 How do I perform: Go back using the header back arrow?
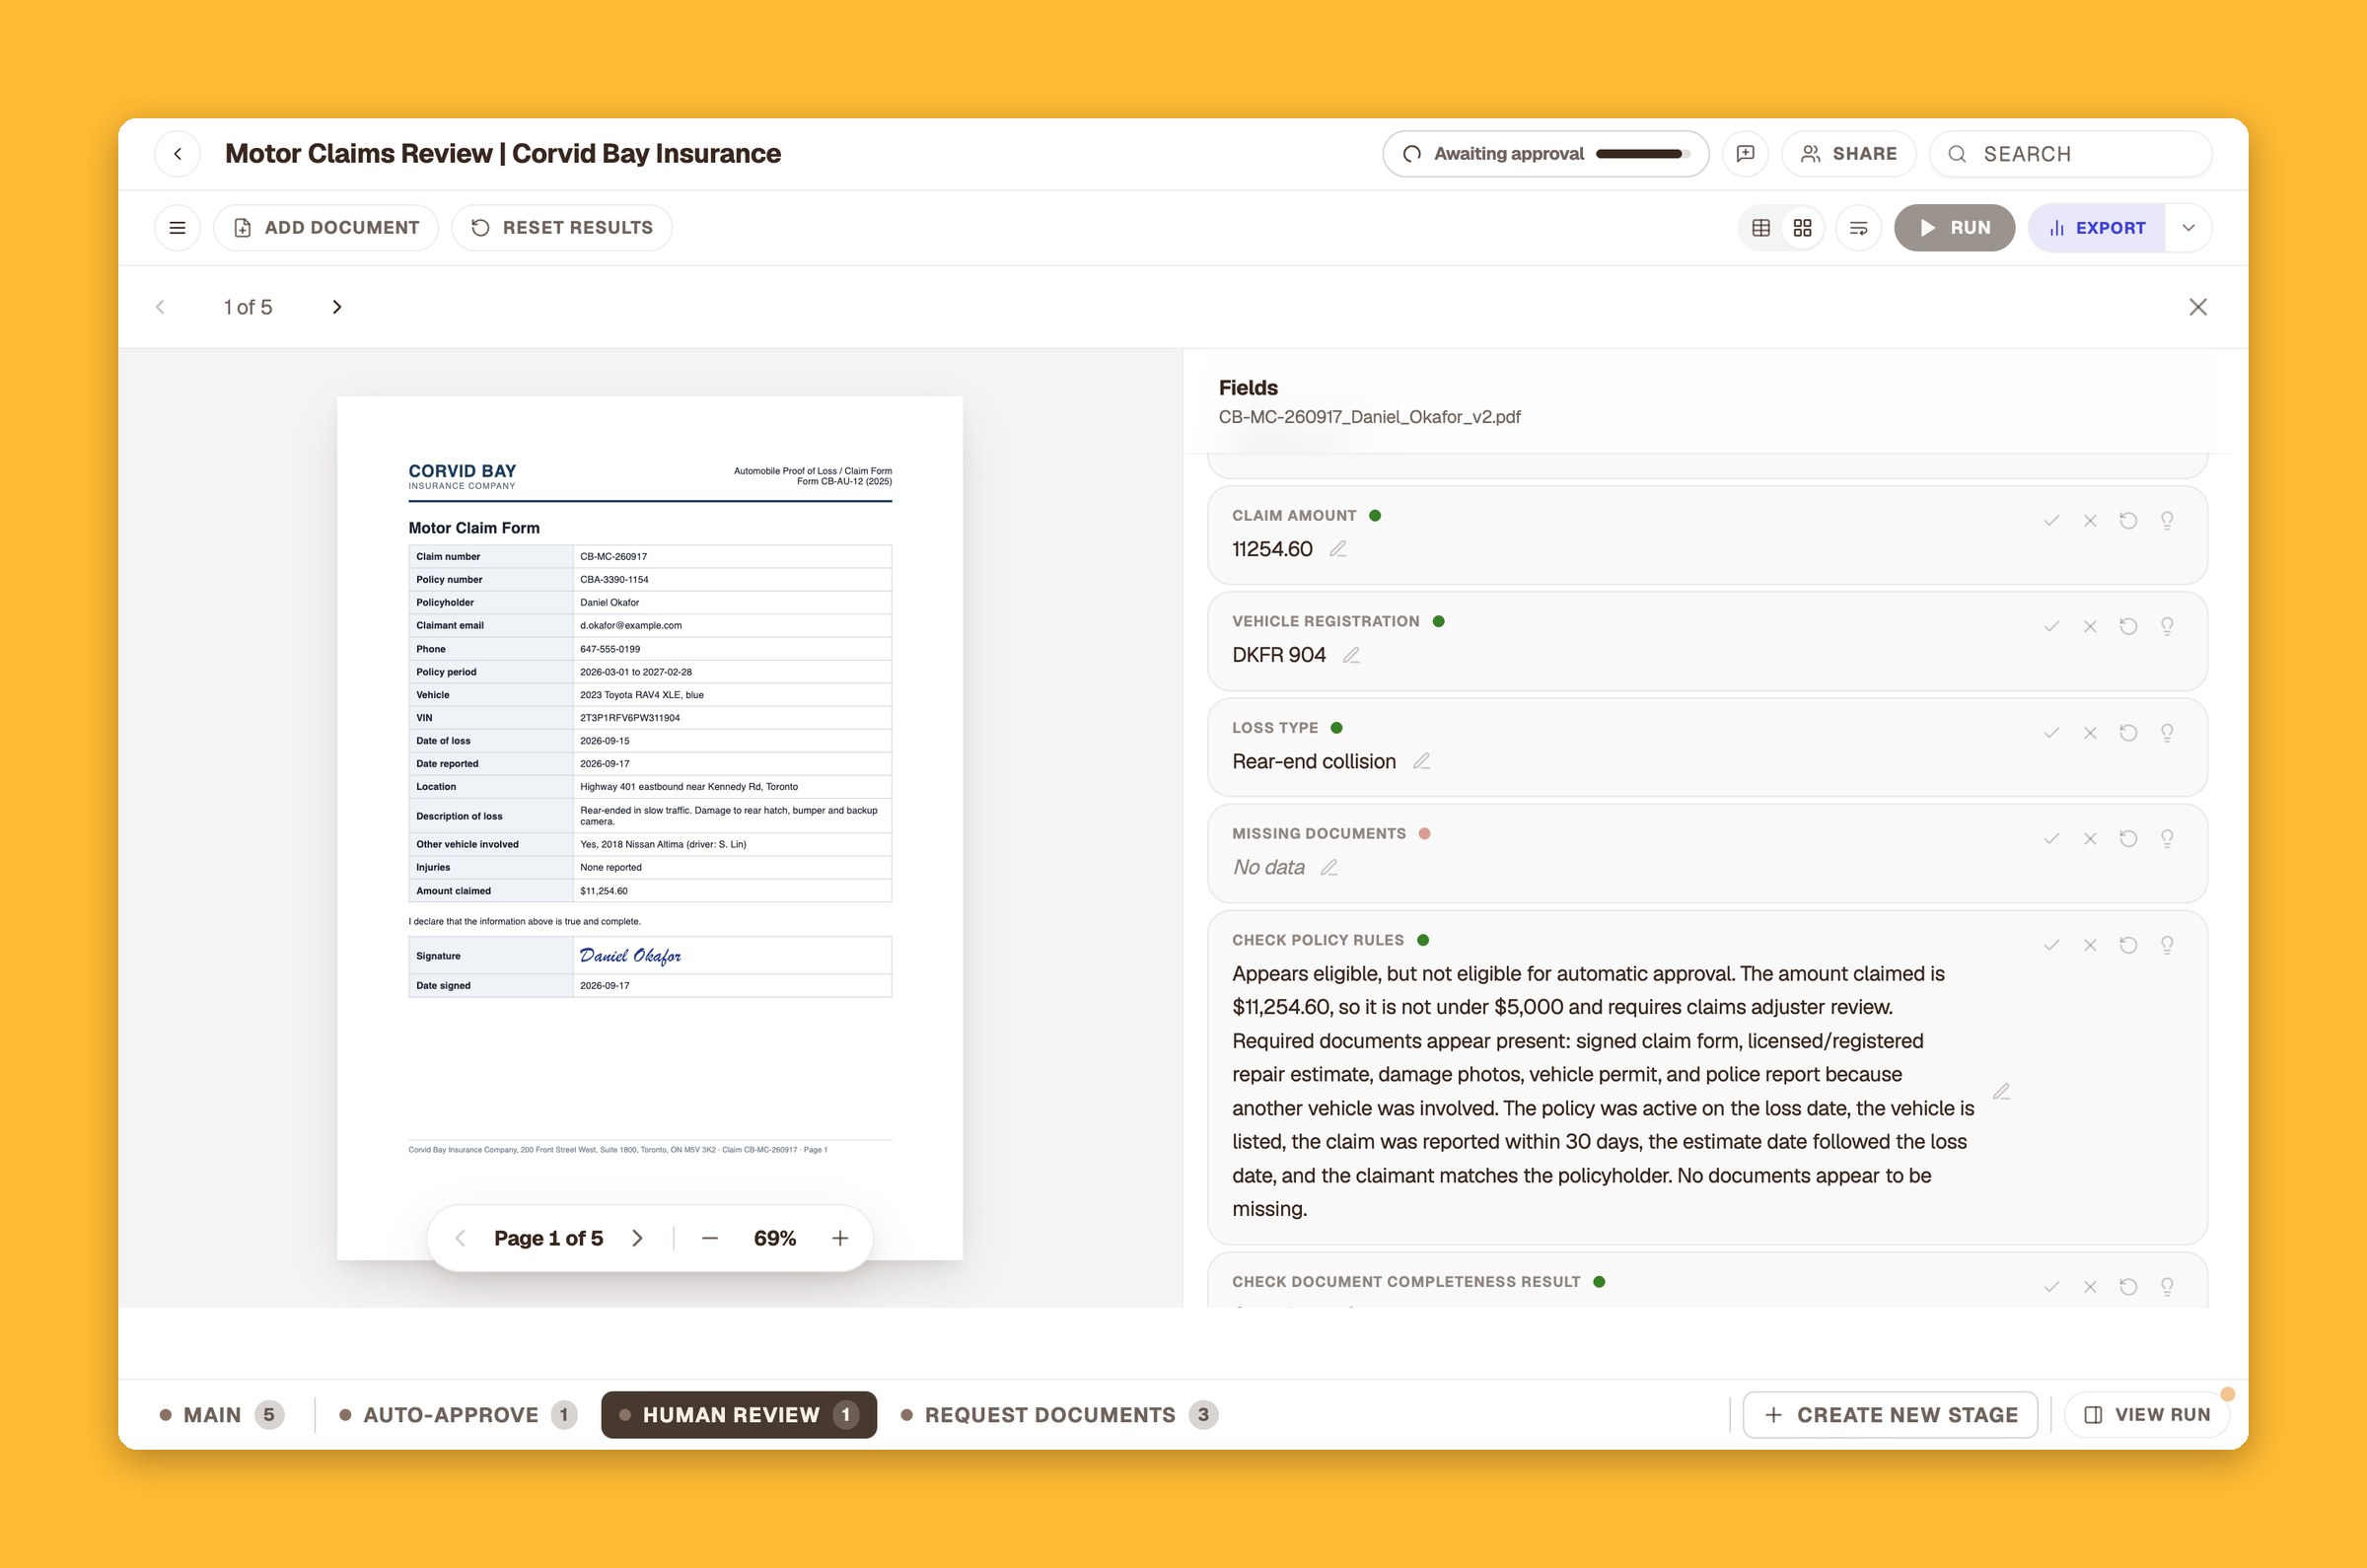click(x=178, y=154)
